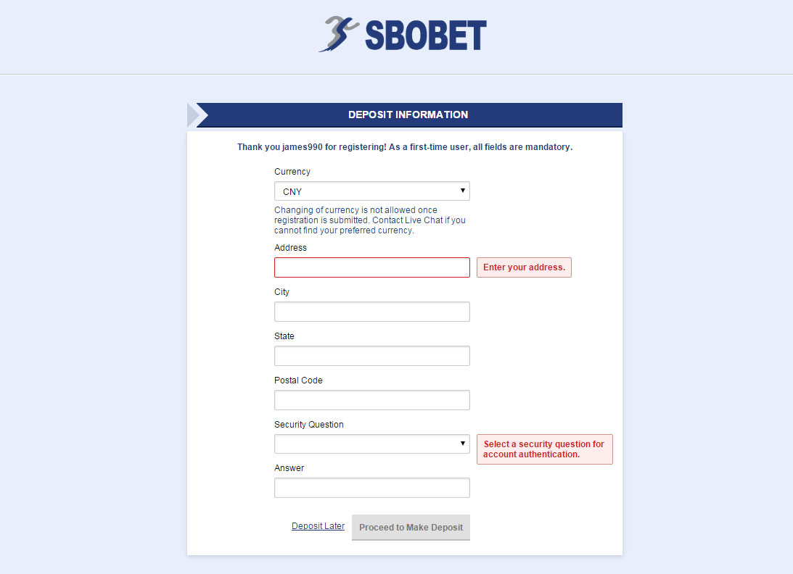Image resolution: width=793 pixels, height=574 pixels.
Task: Click the Currency field label
Action: pyautogui.click(x=292, y=172)
